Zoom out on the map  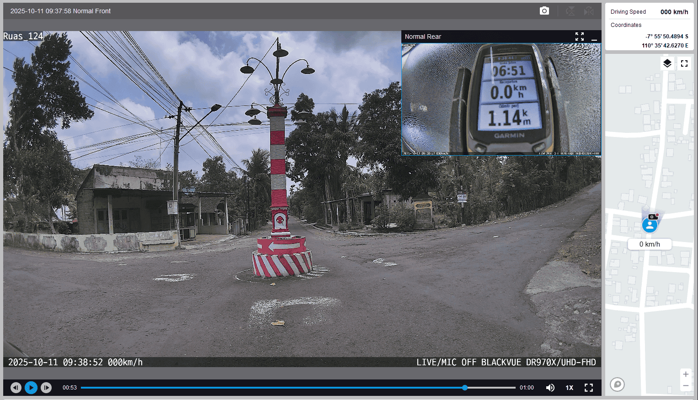point(686,386)
